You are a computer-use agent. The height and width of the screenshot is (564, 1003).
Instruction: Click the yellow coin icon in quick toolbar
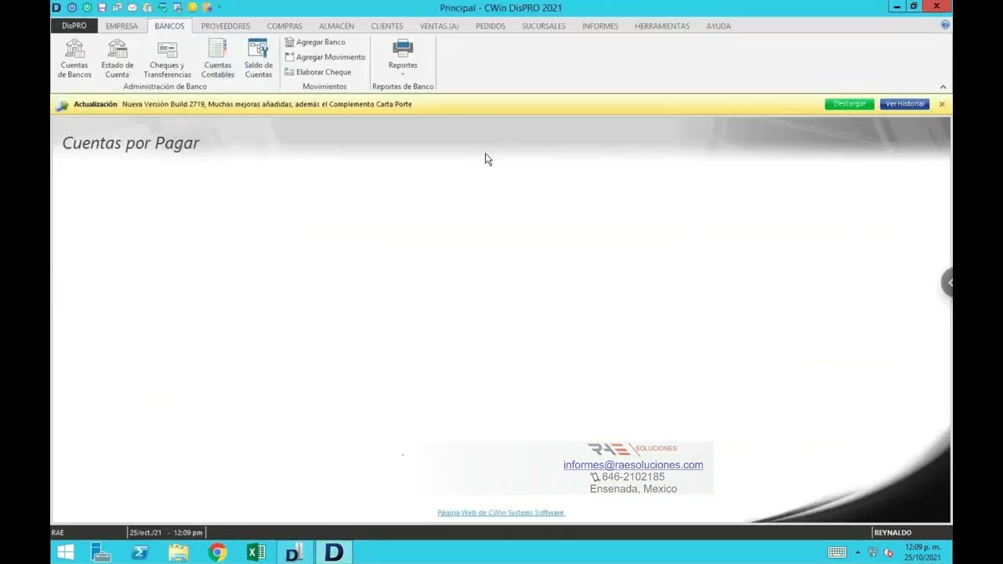(x=192, y=8)
